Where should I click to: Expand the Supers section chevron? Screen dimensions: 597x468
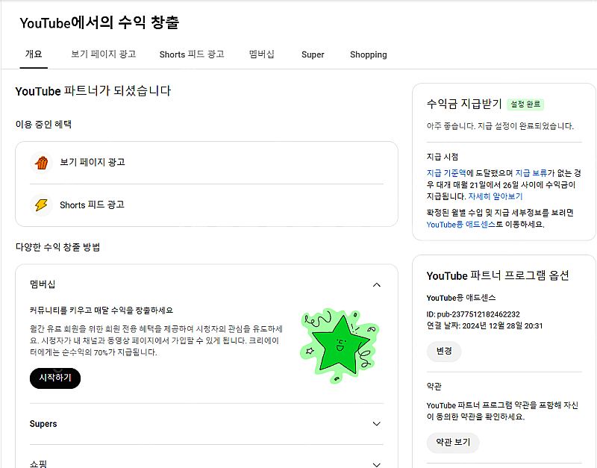point(377,424)
